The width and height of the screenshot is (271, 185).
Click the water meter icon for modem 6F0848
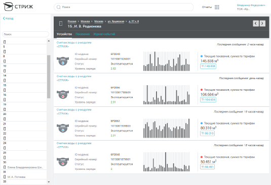click(x=63, y=162)
